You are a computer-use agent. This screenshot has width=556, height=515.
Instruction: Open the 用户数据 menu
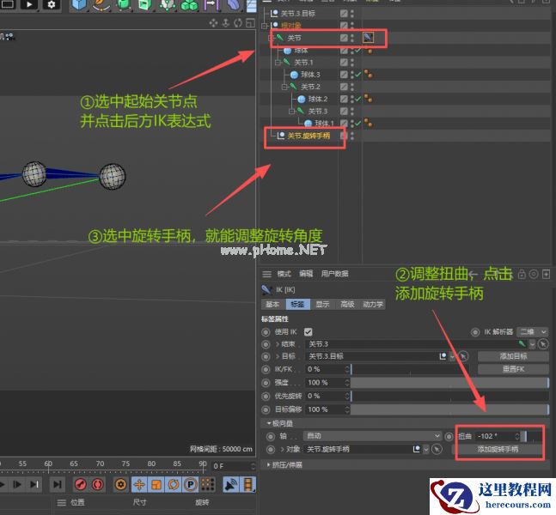(334, 274)
